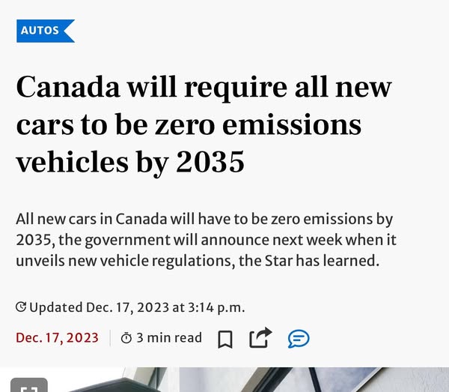Bookmark this article with the bookmark icon

[225, 339]
